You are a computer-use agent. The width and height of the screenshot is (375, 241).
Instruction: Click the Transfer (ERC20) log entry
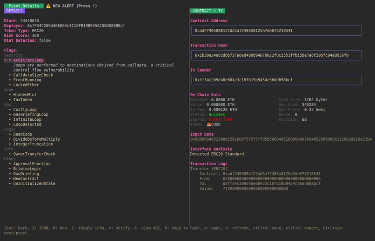coord(209,169)
